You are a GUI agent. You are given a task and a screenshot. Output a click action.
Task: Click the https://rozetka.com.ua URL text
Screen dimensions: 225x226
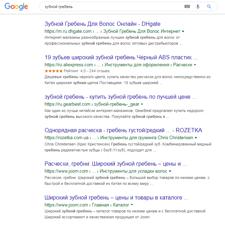[x=66, y=138]
